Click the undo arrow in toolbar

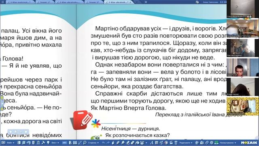104,142
